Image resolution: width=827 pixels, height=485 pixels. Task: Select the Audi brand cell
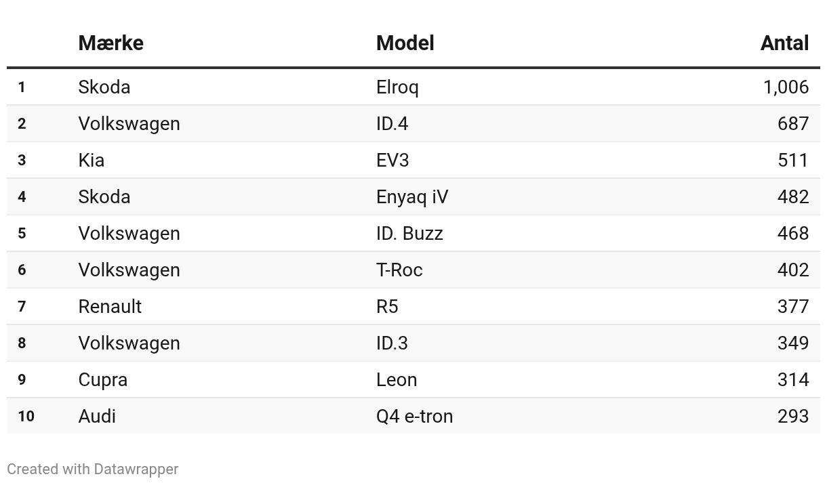click(97, 416)
